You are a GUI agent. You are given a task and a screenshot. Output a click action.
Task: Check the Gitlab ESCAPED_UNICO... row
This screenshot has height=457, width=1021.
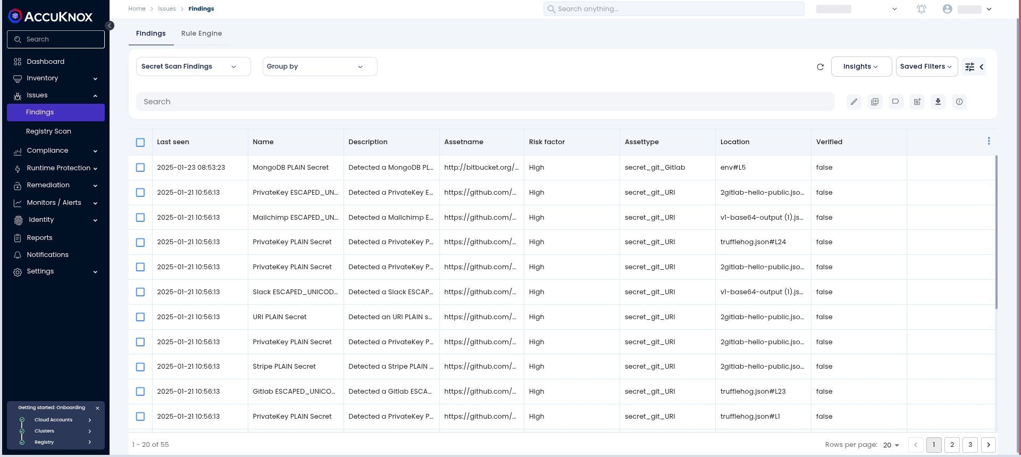tap(140, 392)
